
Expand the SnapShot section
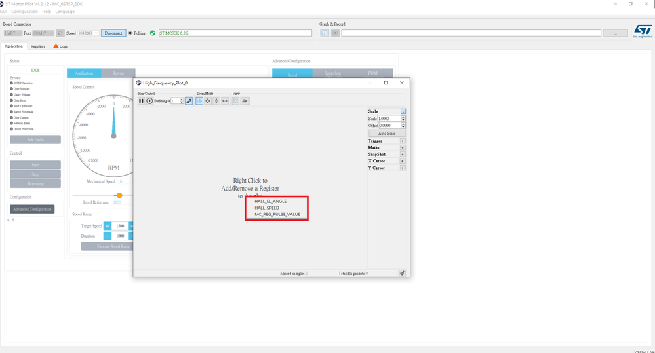click(x=403, y=155)
